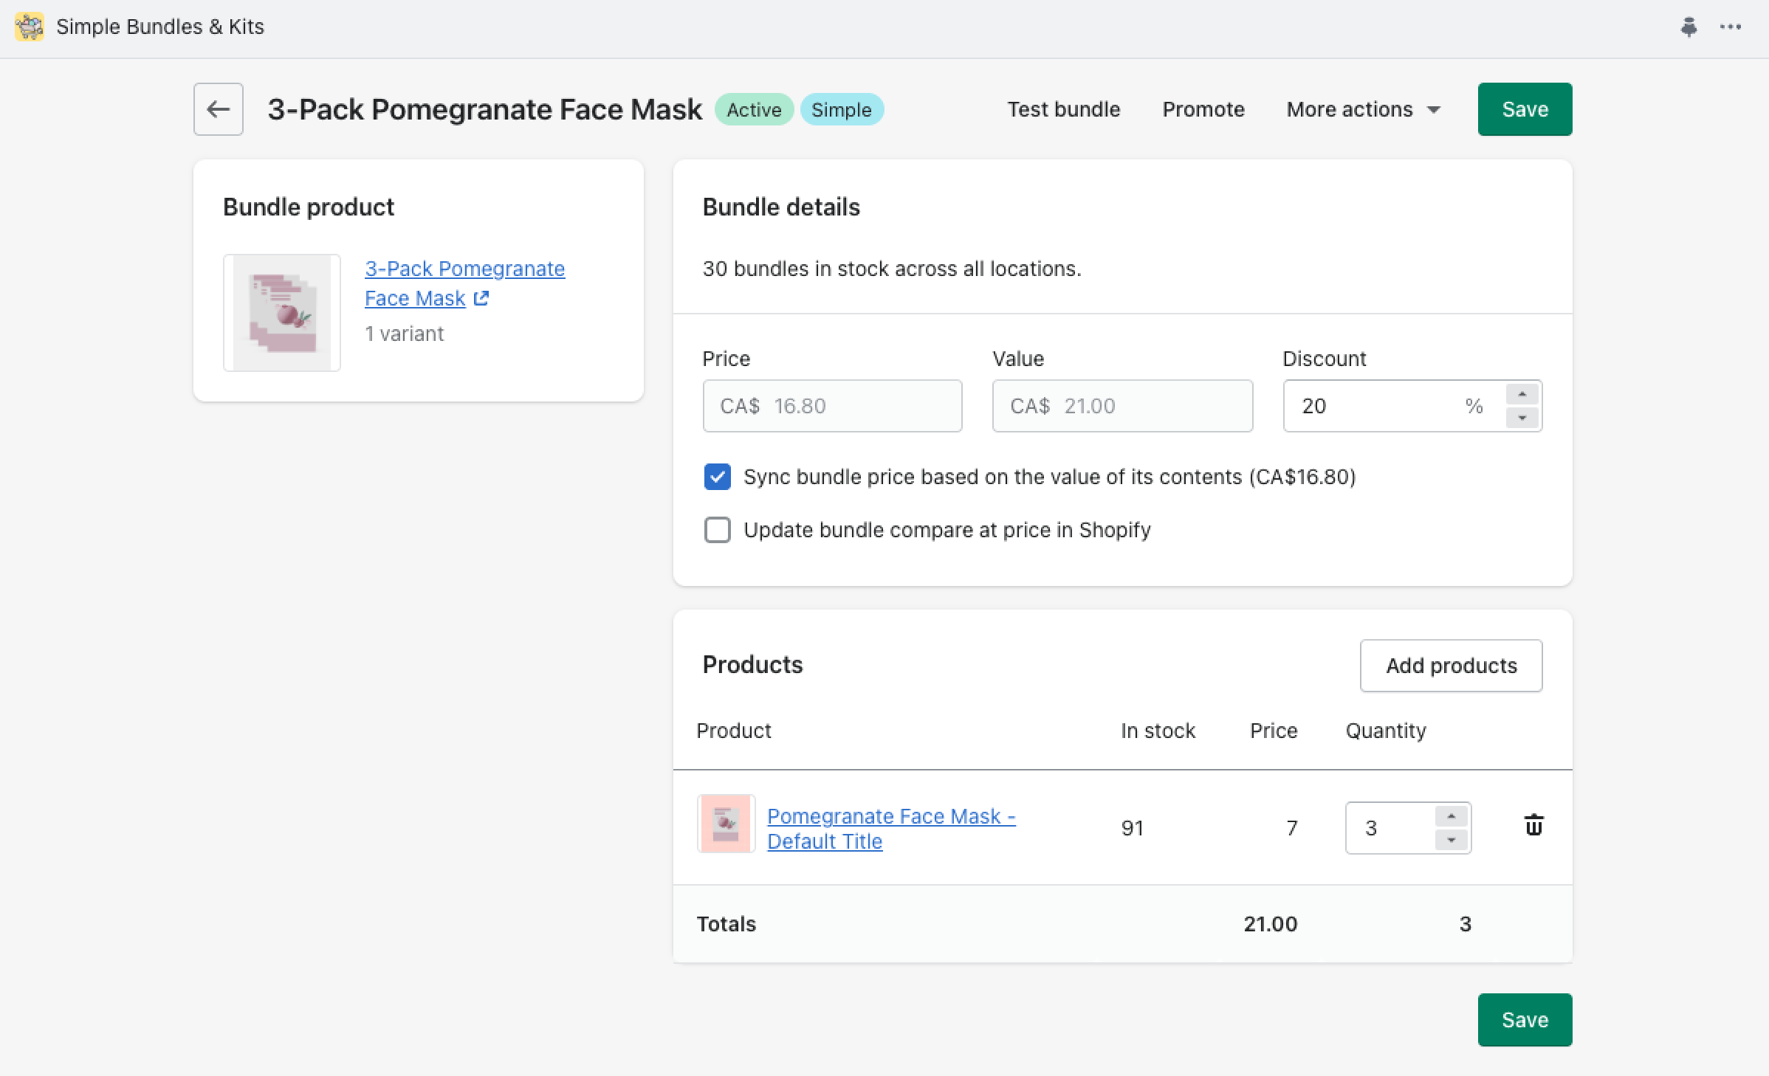Decrease quantity of Pomegranate Face Mask
1769x1076 pixels.
pos(1451,840)
